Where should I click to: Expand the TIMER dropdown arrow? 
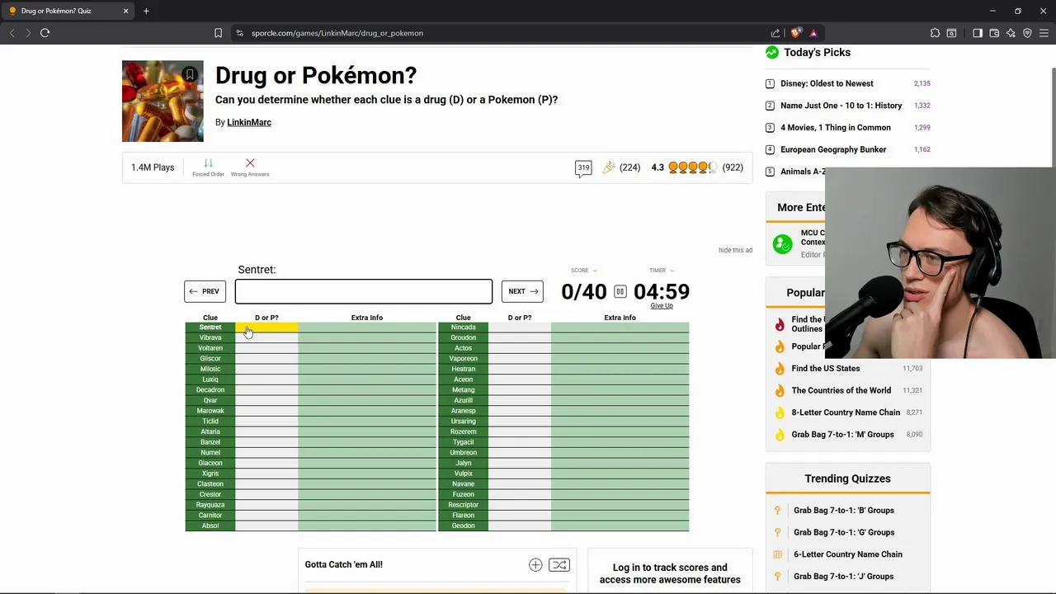point(672,271)
